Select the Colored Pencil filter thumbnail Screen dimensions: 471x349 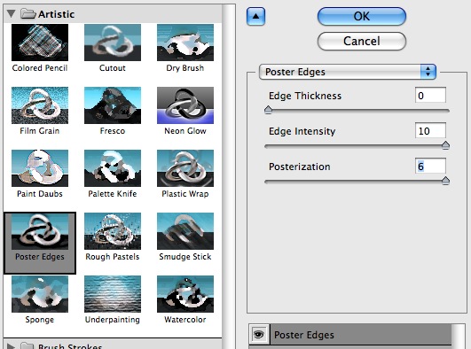[x=40, y=43]
